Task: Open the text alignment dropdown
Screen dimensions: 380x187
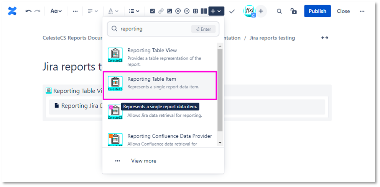Action: [93, 11]
